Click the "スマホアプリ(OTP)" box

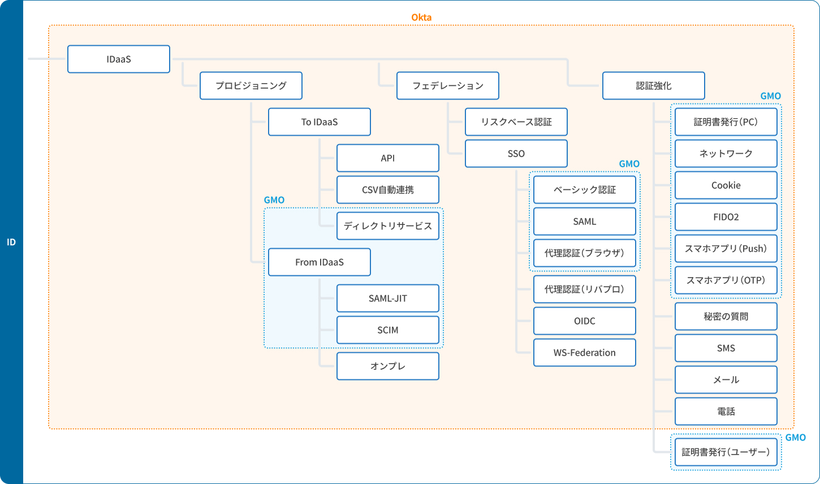pyautogui.click(x=726, y=280)
